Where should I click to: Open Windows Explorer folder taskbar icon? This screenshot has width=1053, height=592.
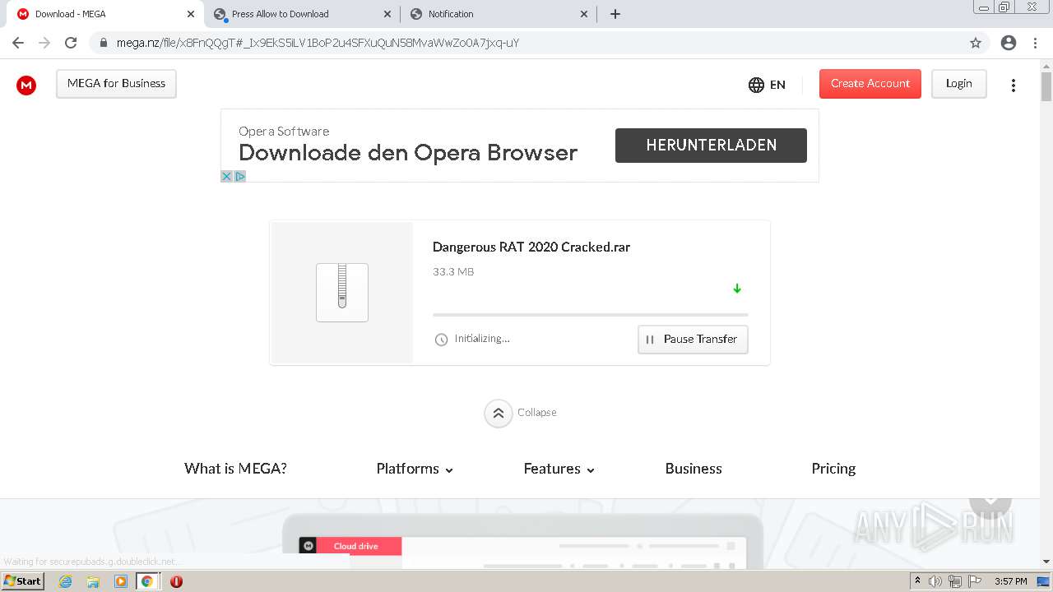pos(93,581)
